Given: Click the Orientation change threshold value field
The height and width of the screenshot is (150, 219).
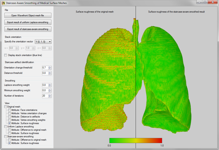Looking at the screenshot, I should [x=45, y=68].
